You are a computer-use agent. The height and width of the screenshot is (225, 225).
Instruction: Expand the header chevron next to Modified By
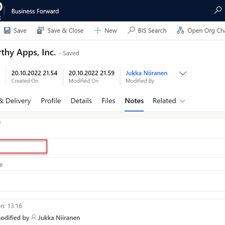click(x=183, y=73)
